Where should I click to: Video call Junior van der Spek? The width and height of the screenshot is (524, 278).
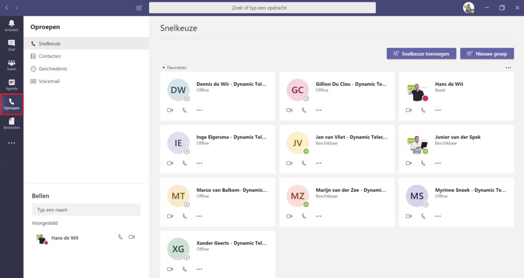pos(409,163)
